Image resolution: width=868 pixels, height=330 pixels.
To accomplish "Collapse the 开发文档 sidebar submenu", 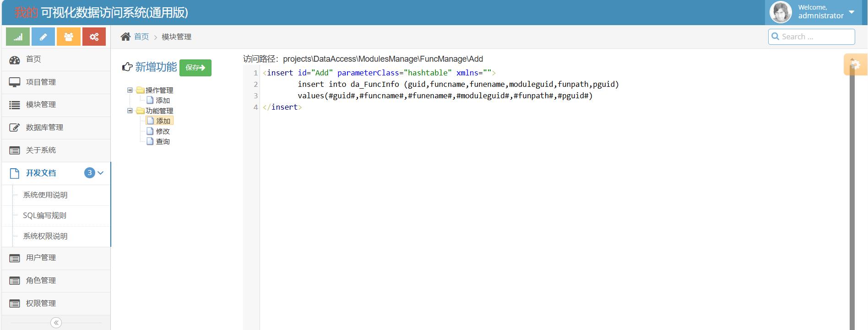I will coord(101,173).
